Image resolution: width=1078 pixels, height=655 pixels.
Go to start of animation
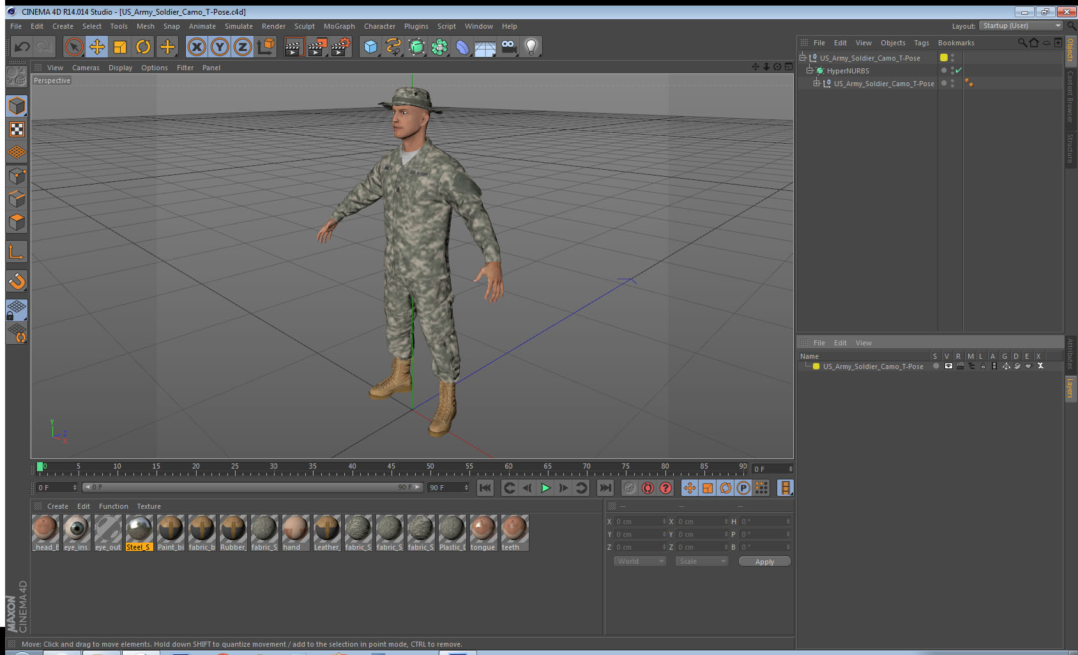485,488
